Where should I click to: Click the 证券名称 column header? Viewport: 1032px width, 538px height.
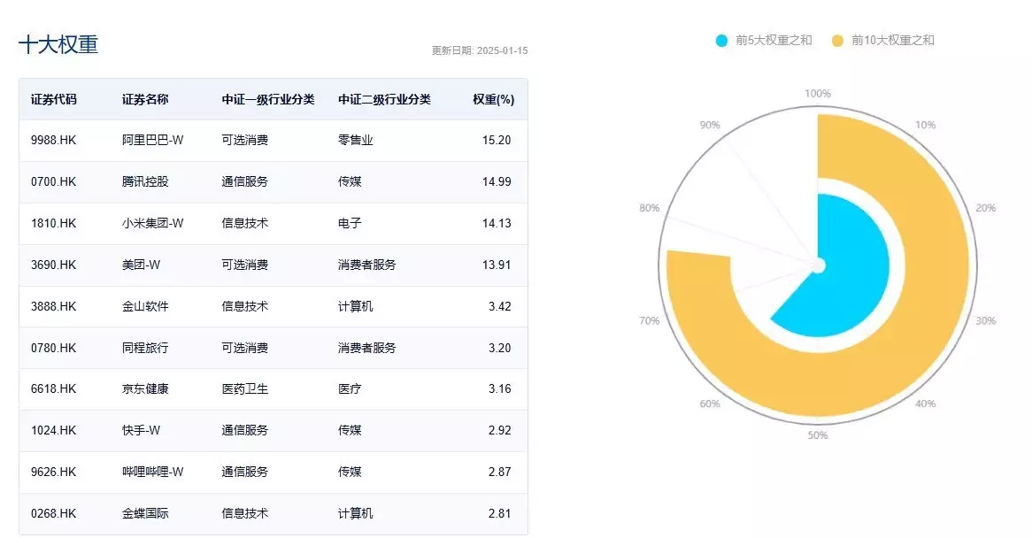[x=145, y=99]
